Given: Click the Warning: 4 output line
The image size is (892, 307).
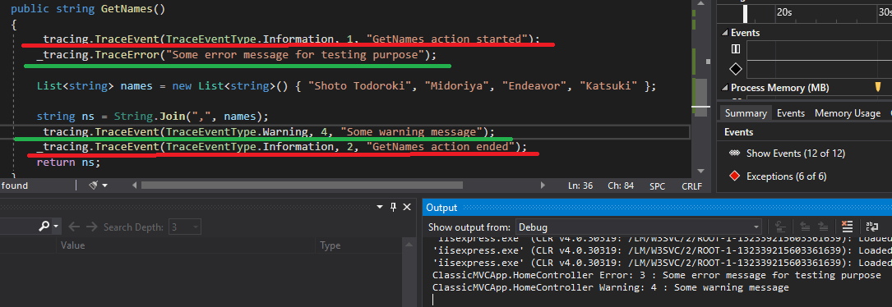Looking at the screenshot, I should (x=611, y=287).
